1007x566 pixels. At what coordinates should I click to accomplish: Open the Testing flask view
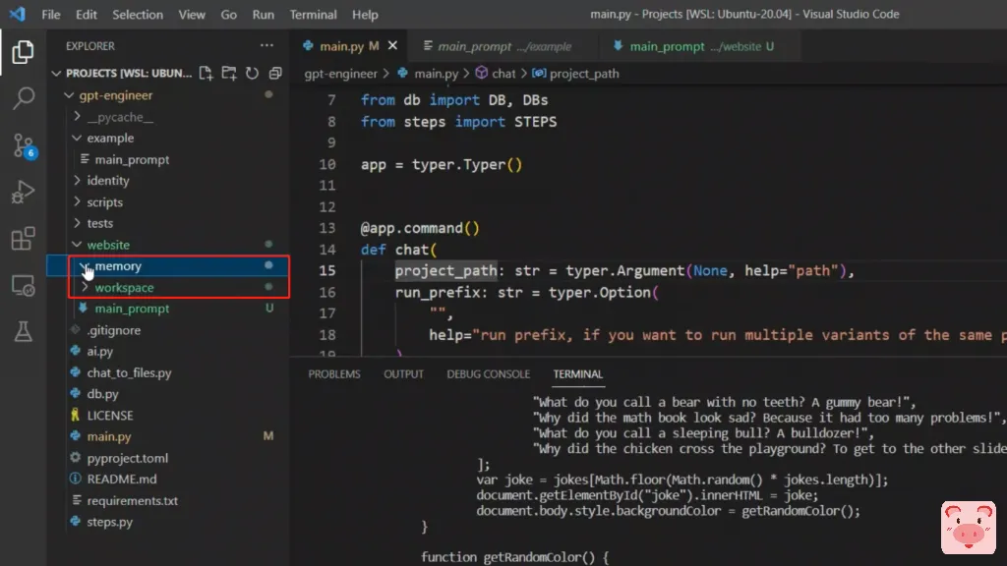pos(24,332)
